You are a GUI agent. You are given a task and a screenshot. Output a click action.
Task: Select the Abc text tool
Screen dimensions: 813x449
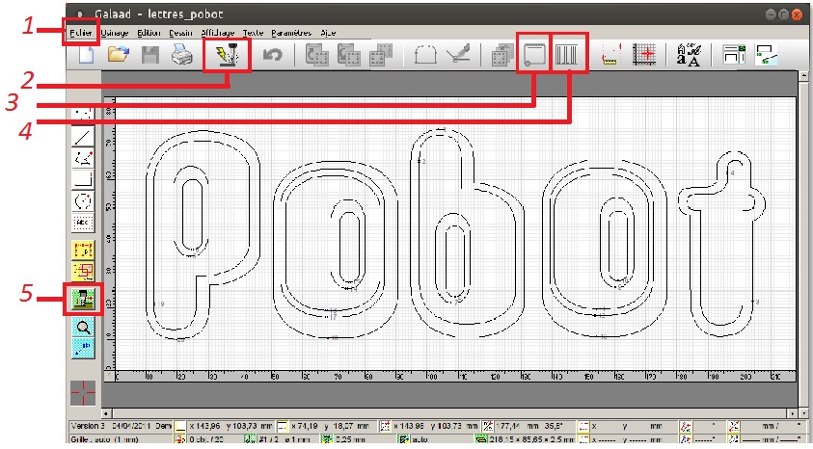click(83, 222)
